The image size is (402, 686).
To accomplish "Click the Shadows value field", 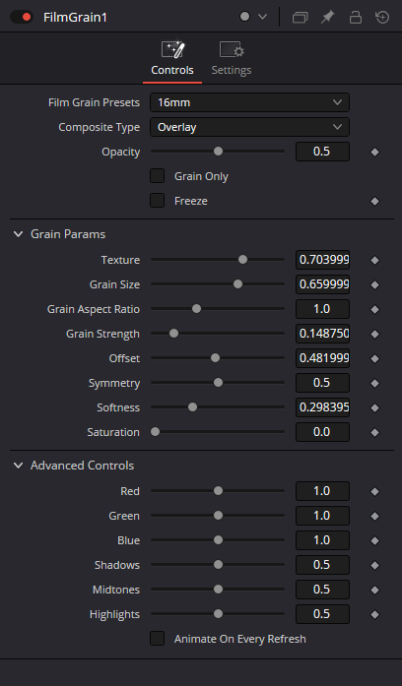I will 322,564.
